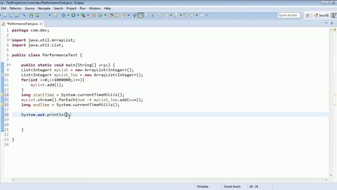Viewport: 337px width, 190px height.
Task: Select the PerformanceTest.java editor tab
Action: [x=22, y=24]
